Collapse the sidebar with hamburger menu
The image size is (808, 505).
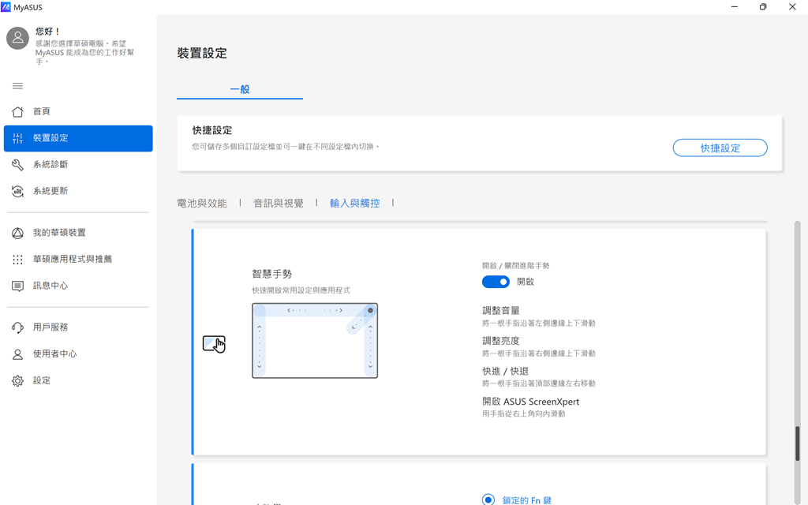click(x=17, y=86)
